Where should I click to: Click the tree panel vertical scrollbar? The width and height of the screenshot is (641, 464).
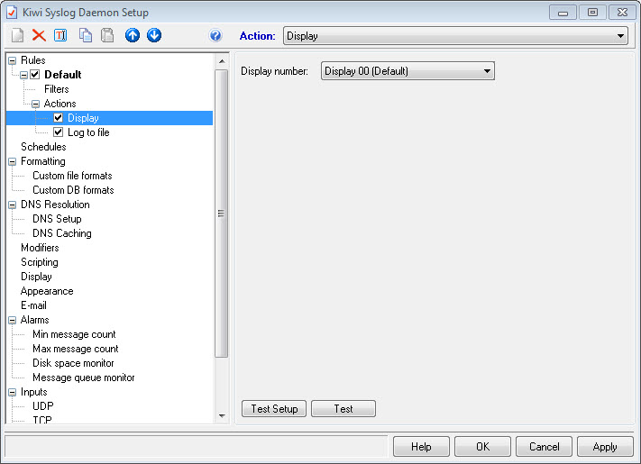tap(222, 214)
